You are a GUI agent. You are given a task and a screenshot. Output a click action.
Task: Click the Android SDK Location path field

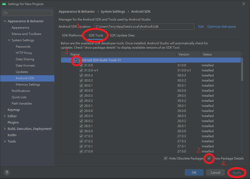click(144, 27)
